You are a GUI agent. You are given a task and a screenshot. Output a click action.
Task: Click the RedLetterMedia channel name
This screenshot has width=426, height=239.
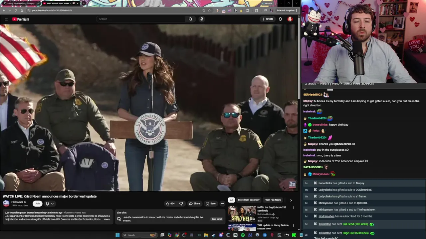click(x=265, y=214)
